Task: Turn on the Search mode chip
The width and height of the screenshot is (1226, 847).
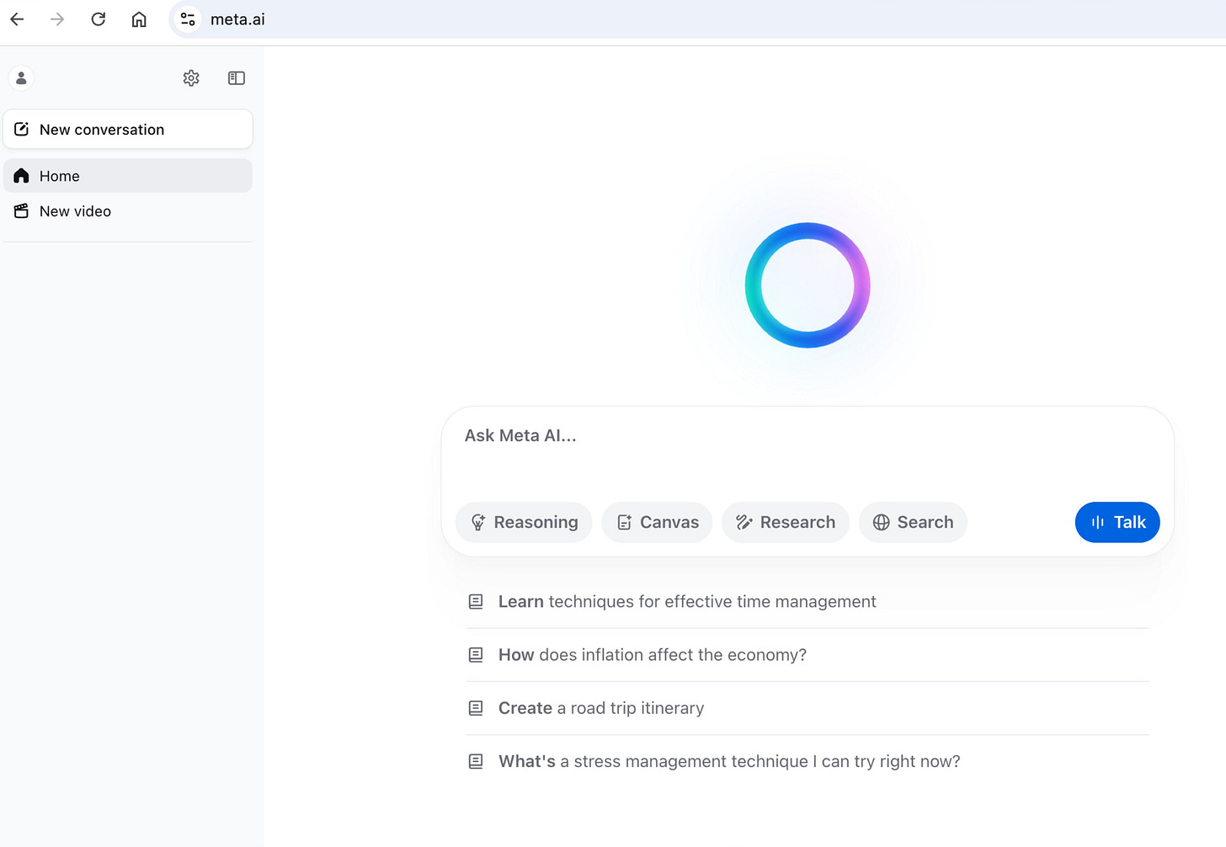Action: [x=913, y=523]
